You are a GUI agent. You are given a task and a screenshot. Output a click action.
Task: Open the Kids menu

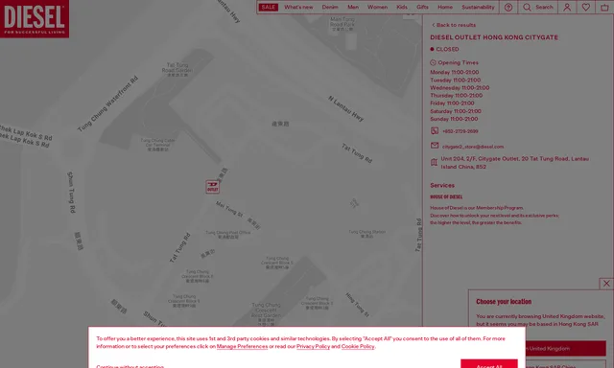click(402, 7)
